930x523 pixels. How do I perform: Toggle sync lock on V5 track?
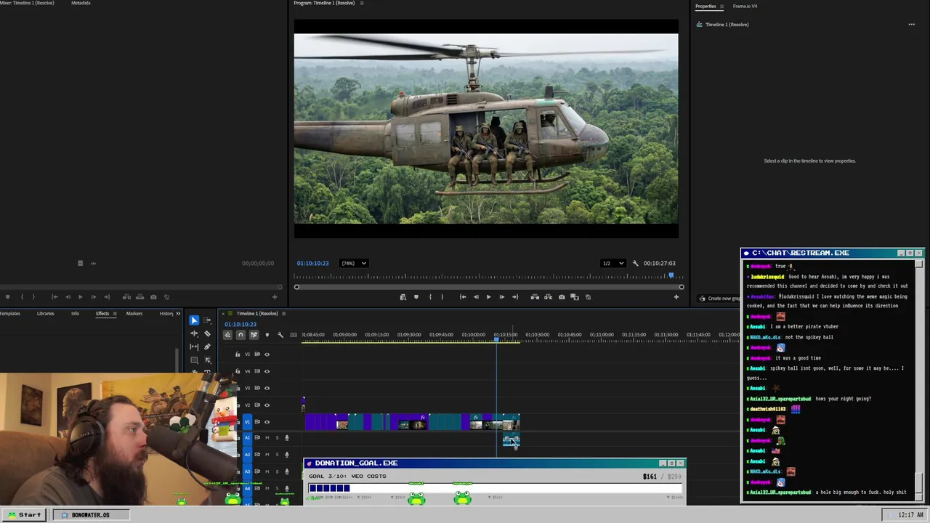[257, 354]
